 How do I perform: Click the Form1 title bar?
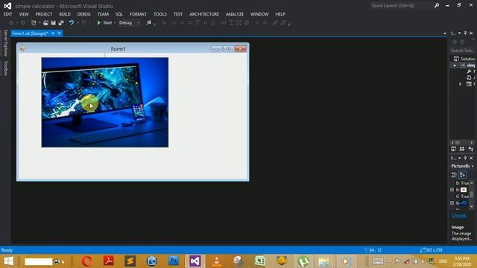pyautogui.click(x=118, y=49)
